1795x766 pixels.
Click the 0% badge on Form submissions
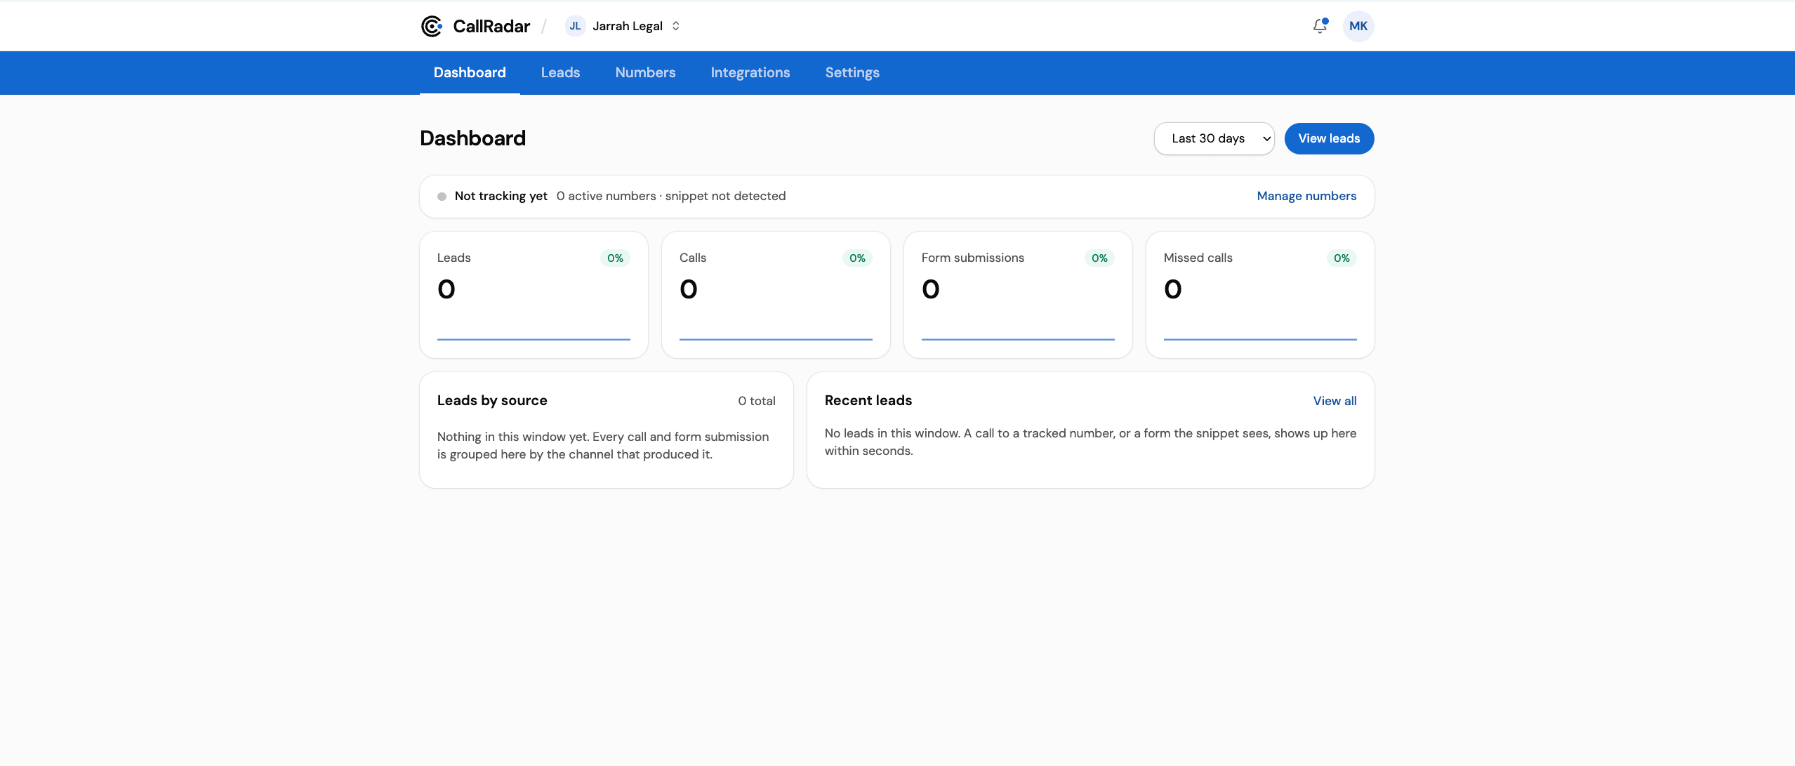coord(1099,258)
